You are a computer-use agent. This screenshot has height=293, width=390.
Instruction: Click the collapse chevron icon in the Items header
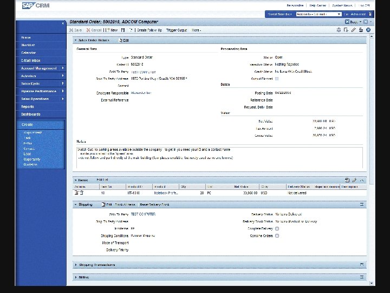click(362, 180)
